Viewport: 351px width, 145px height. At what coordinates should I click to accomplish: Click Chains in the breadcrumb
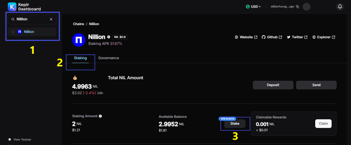[x=78, y=24]
